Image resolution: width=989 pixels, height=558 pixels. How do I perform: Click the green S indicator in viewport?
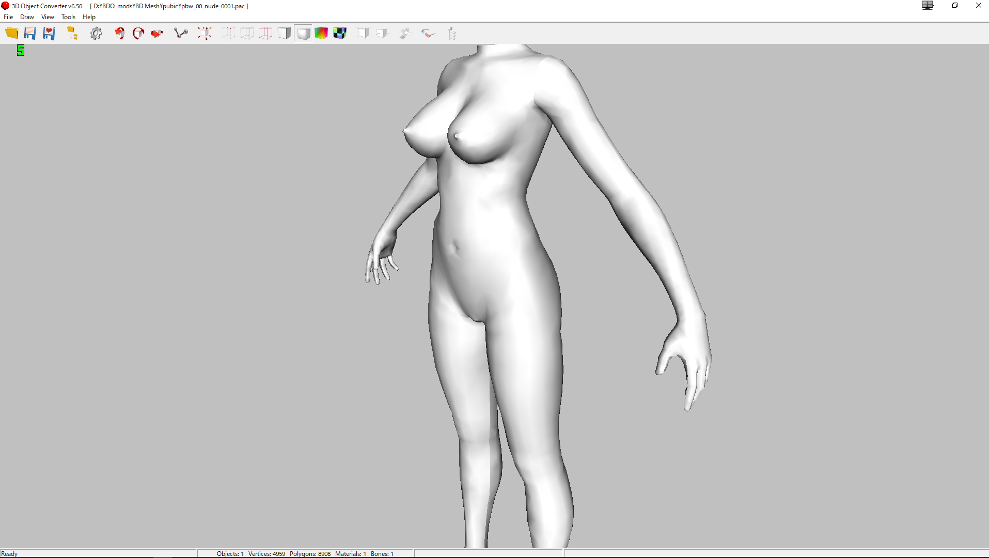[x=21, y=50]
